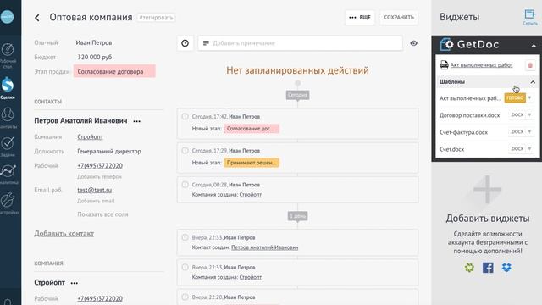The width and height of the screenshot is (542, 305).
Task: Click the СОХРАНИТЬ button
Action: coord(399,17)
